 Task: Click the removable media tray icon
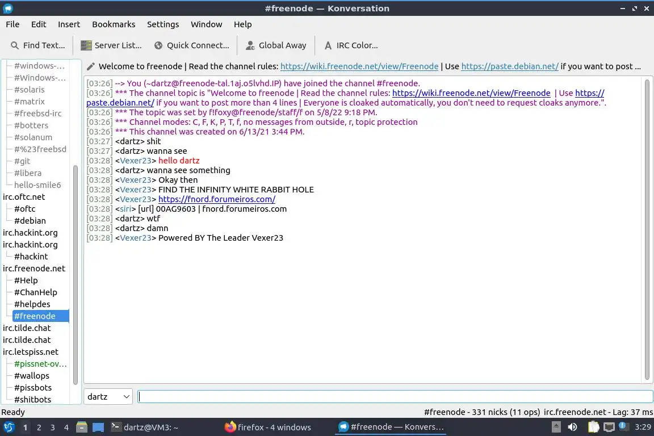tap(556, 427)
